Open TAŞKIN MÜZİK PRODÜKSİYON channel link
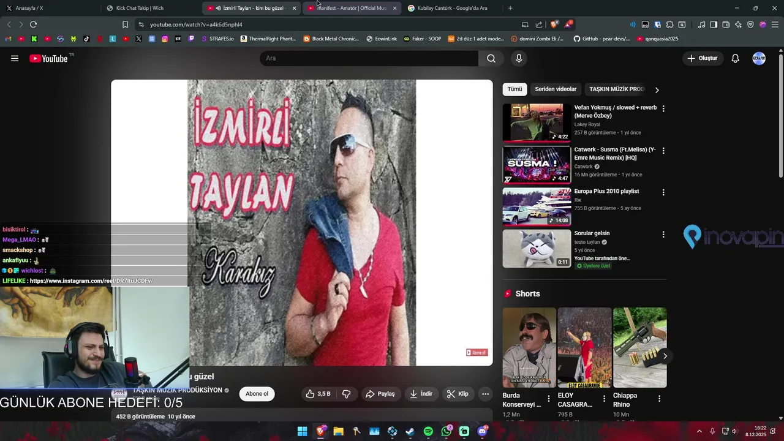The width and height of the screenshot is (784, 441). tap(178, 390)
